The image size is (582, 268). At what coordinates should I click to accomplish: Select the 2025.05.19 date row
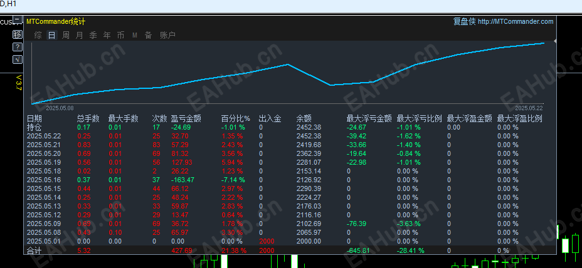(x=44, y=162)
